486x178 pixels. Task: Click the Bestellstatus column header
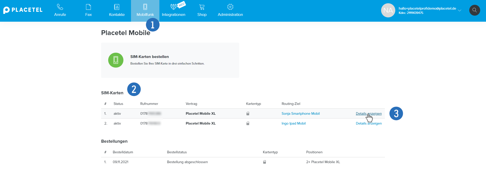point(177,152)
